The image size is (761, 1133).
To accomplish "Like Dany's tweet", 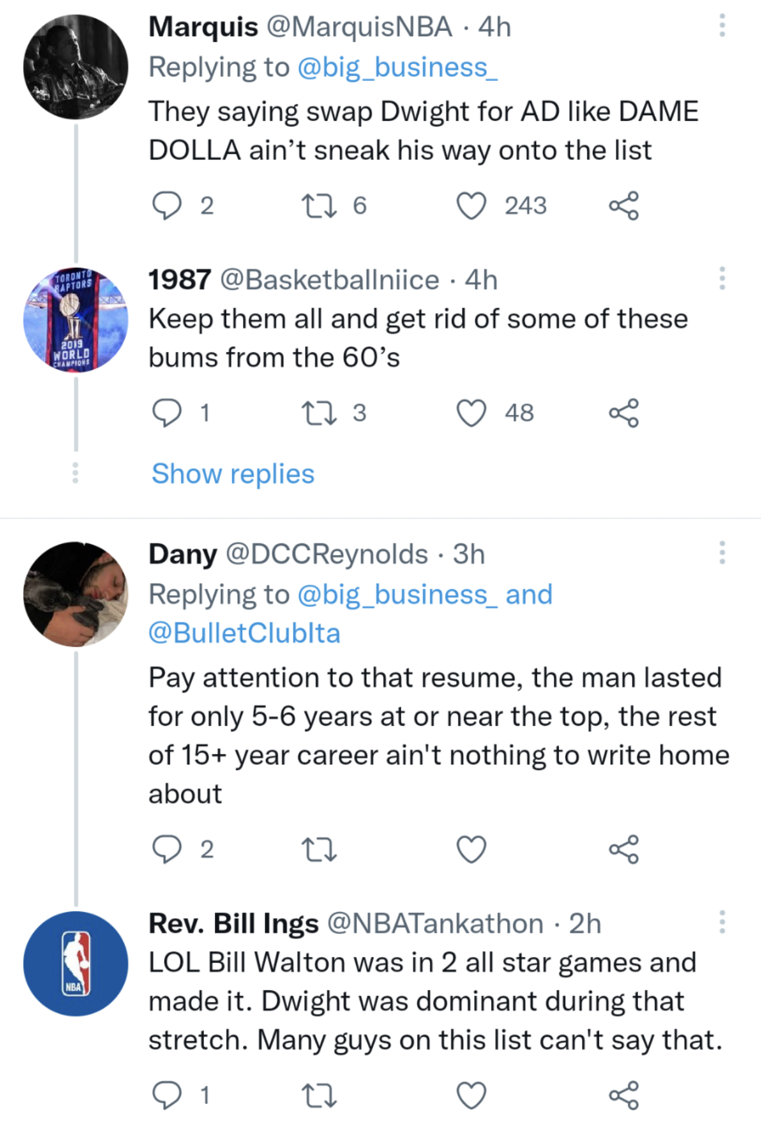I will tap(471, 849).
